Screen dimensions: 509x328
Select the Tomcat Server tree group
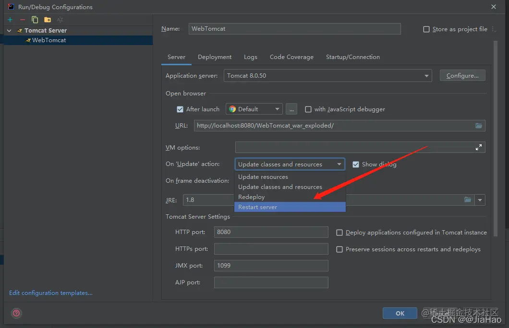coord(78,31)
